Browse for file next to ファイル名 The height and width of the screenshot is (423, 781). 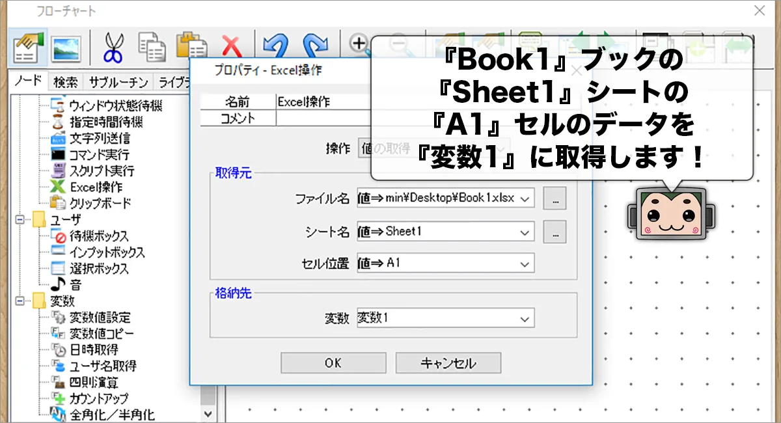coord(555,198)
